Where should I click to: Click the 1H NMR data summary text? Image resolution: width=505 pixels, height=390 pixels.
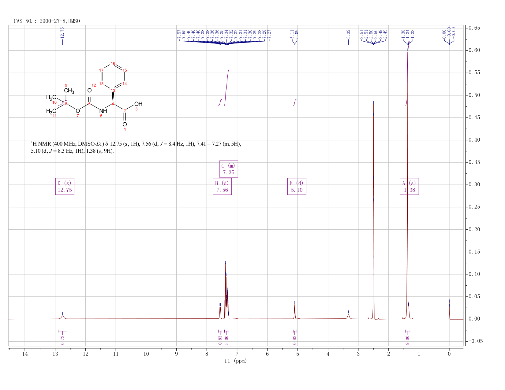[136, 147]
